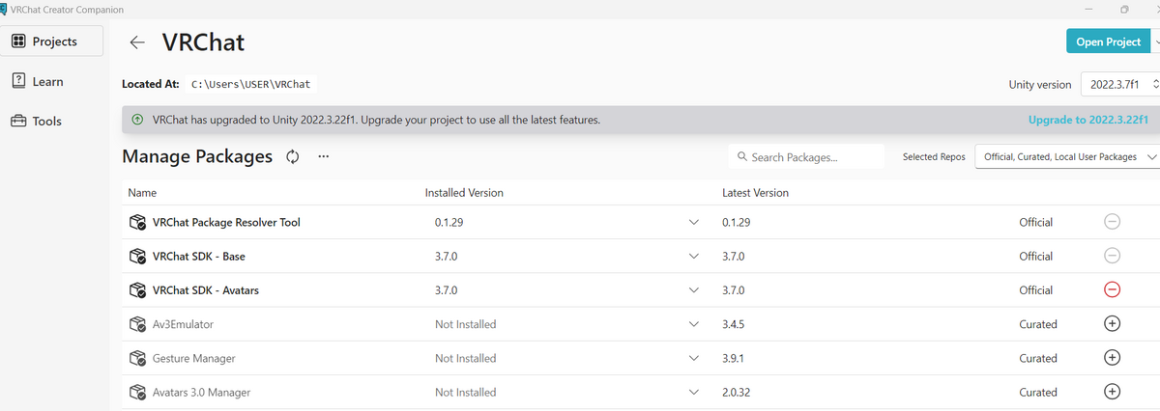Focus the Search Packages field
Screen dimensions: 1160x411
(x=805, y=156)
